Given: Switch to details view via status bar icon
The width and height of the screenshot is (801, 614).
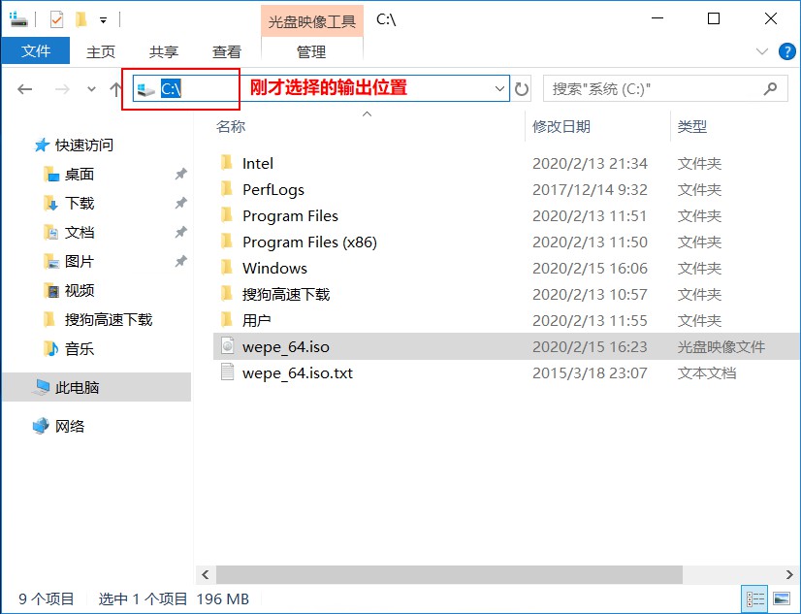Looking at the screenshot, I should click(754, 598).
